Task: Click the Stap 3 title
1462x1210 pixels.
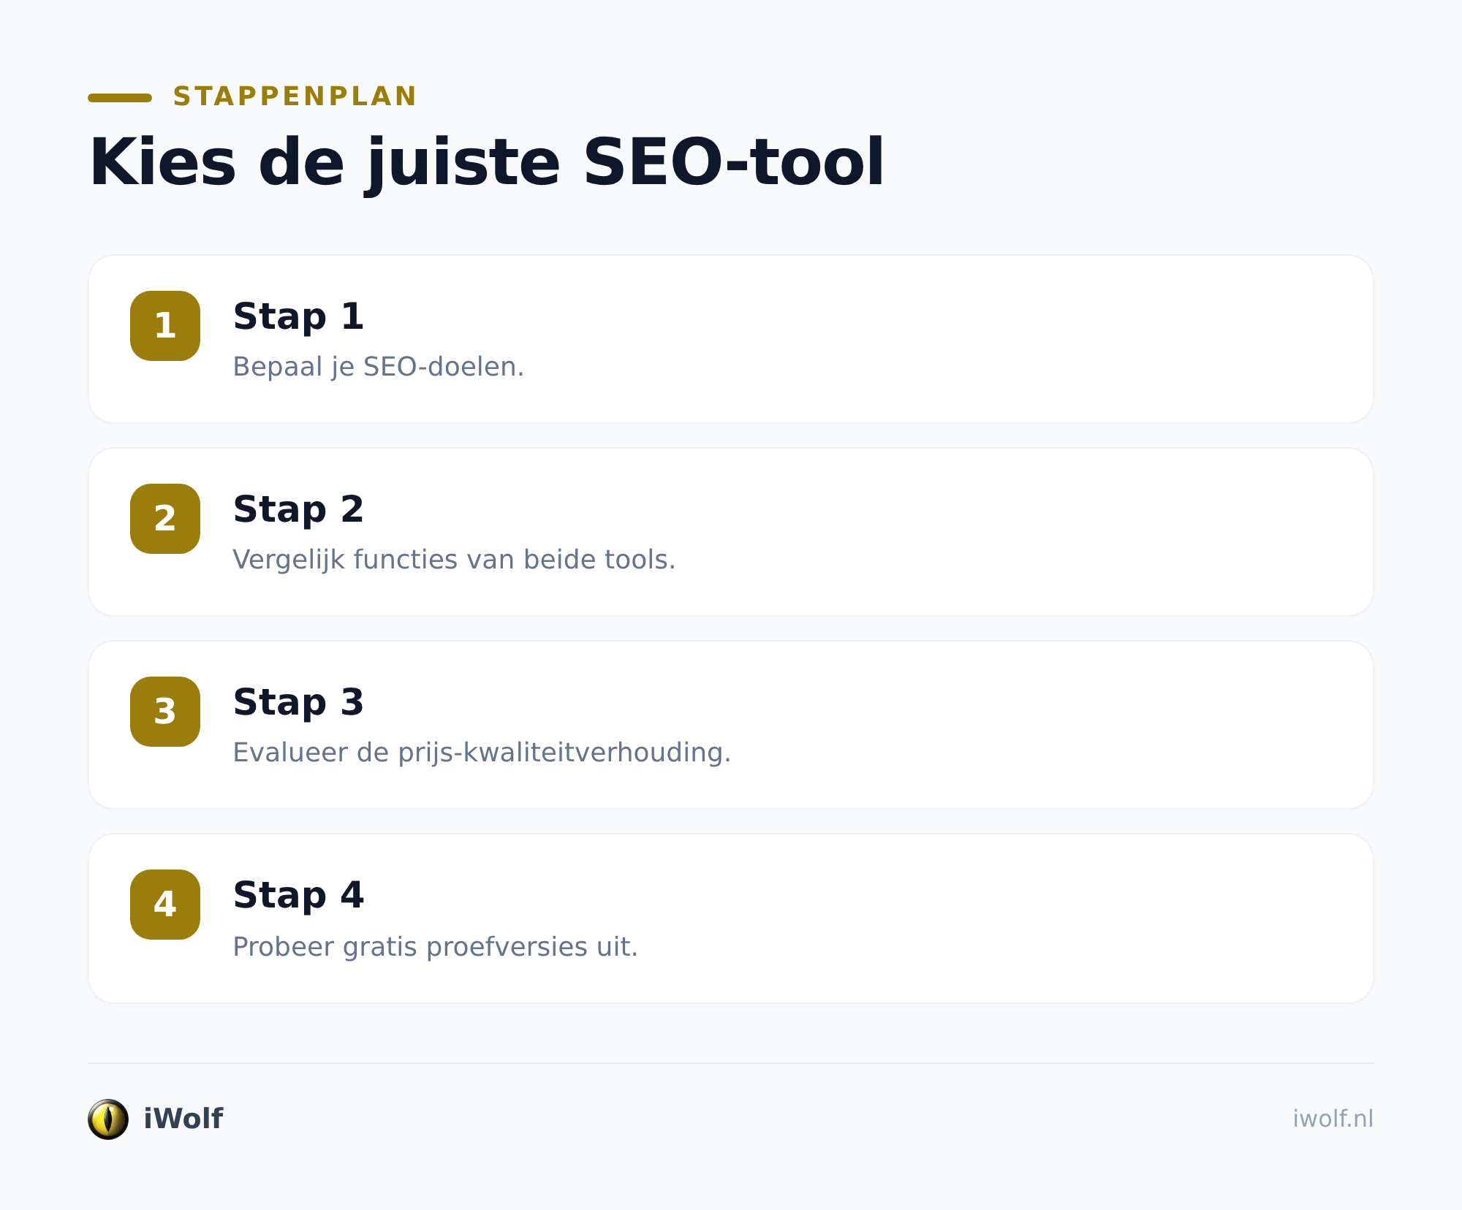Action: pos(298,704)
